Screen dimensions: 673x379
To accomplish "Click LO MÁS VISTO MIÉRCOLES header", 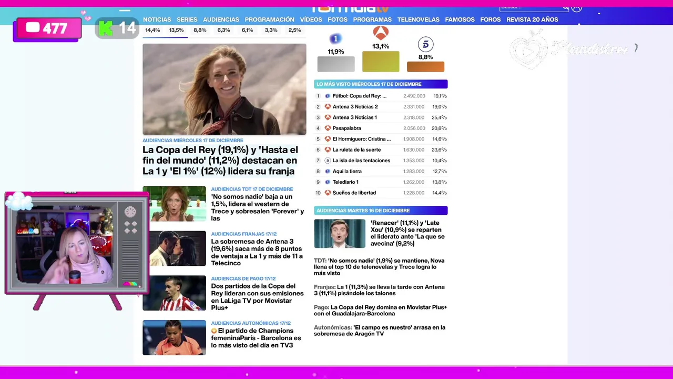I will (381, 84).
